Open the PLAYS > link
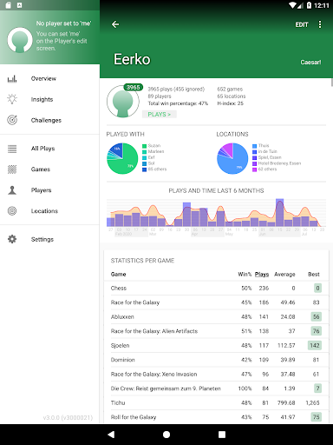This screenshot has width=333, height=445. pos(160,115)
